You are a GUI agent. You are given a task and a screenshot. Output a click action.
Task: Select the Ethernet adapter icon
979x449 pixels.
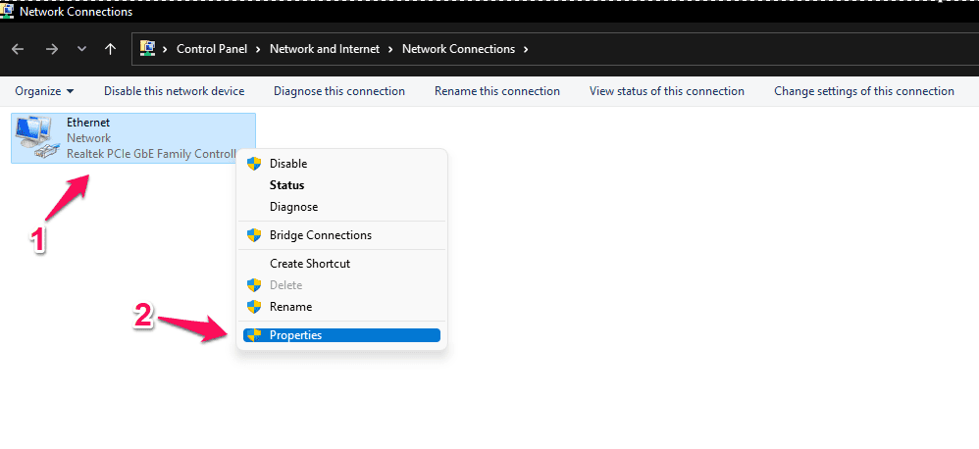click(37, 137)
